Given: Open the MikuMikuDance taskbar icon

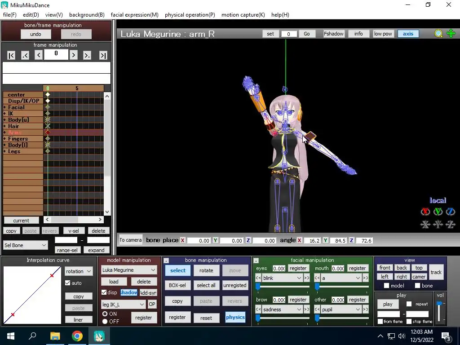Looking at the screenshot, I should [99, 336].
